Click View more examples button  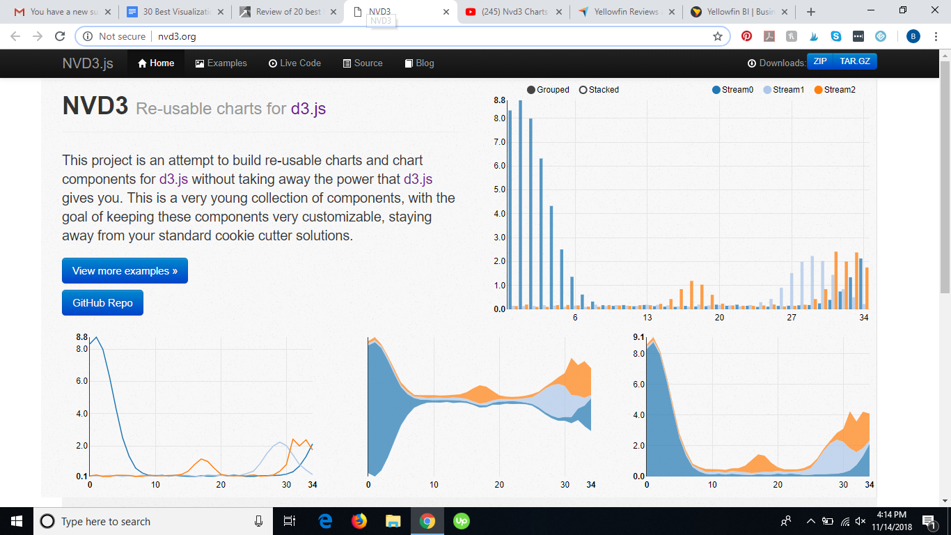pyautogui.click(x=125, y=271)
